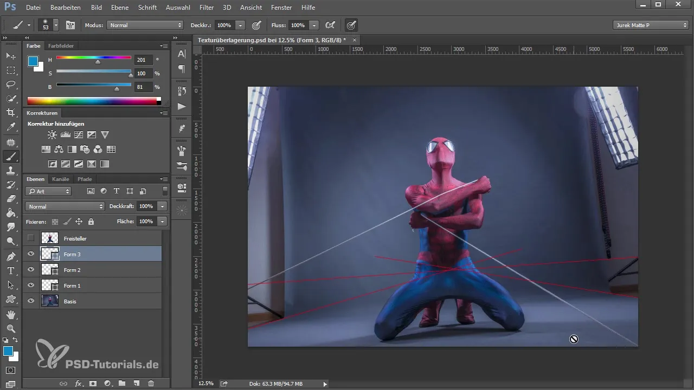Add a layer mask
This screenshot has width=694, height=390.
(x=93, y=383)
